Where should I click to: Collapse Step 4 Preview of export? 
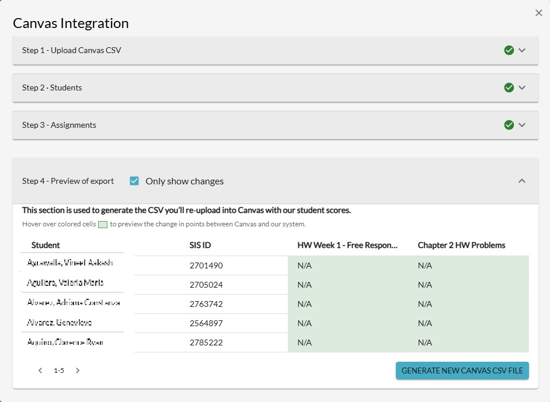pos(522,181)
